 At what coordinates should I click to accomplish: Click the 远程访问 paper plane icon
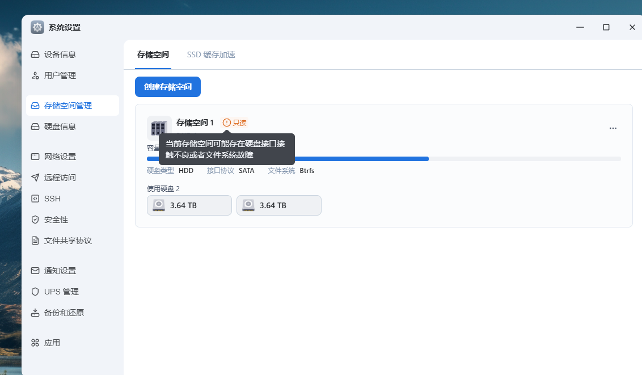point(35,177)
